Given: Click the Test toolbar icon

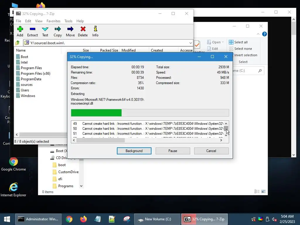Looking at the screenshot, I should (x=45, y=32).
